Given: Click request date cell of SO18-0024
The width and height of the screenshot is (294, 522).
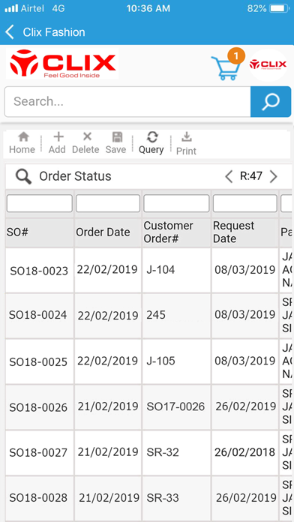Looking at the screenshot, I should coord(245,316).
